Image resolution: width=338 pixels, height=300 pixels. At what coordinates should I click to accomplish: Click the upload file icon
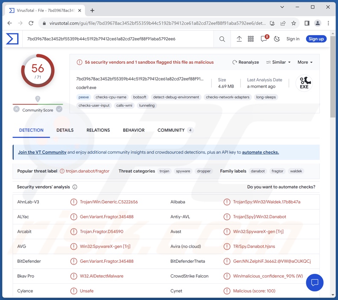click(x=239, y=39)
